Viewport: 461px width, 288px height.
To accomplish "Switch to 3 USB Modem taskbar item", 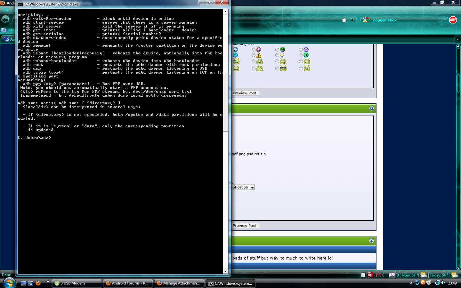I will point(77,283).
